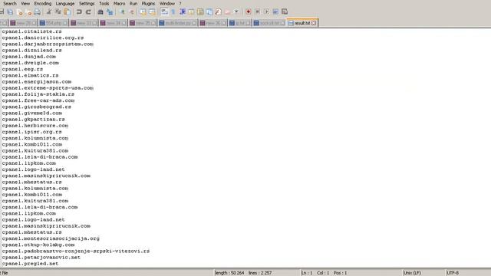
Task: Toggle the file monitoring eye icon
Action: coord(236,12)
